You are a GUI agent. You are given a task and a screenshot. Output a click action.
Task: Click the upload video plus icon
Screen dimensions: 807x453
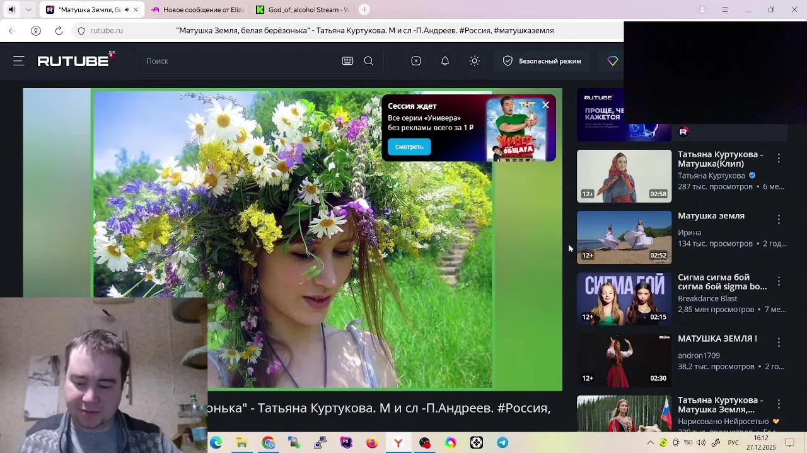coord(416,61)
